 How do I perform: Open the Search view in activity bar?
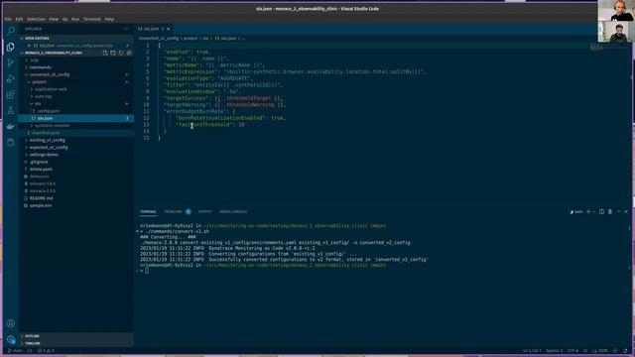pos(11,31)
